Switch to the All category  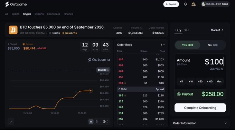(x=7, y=14)
